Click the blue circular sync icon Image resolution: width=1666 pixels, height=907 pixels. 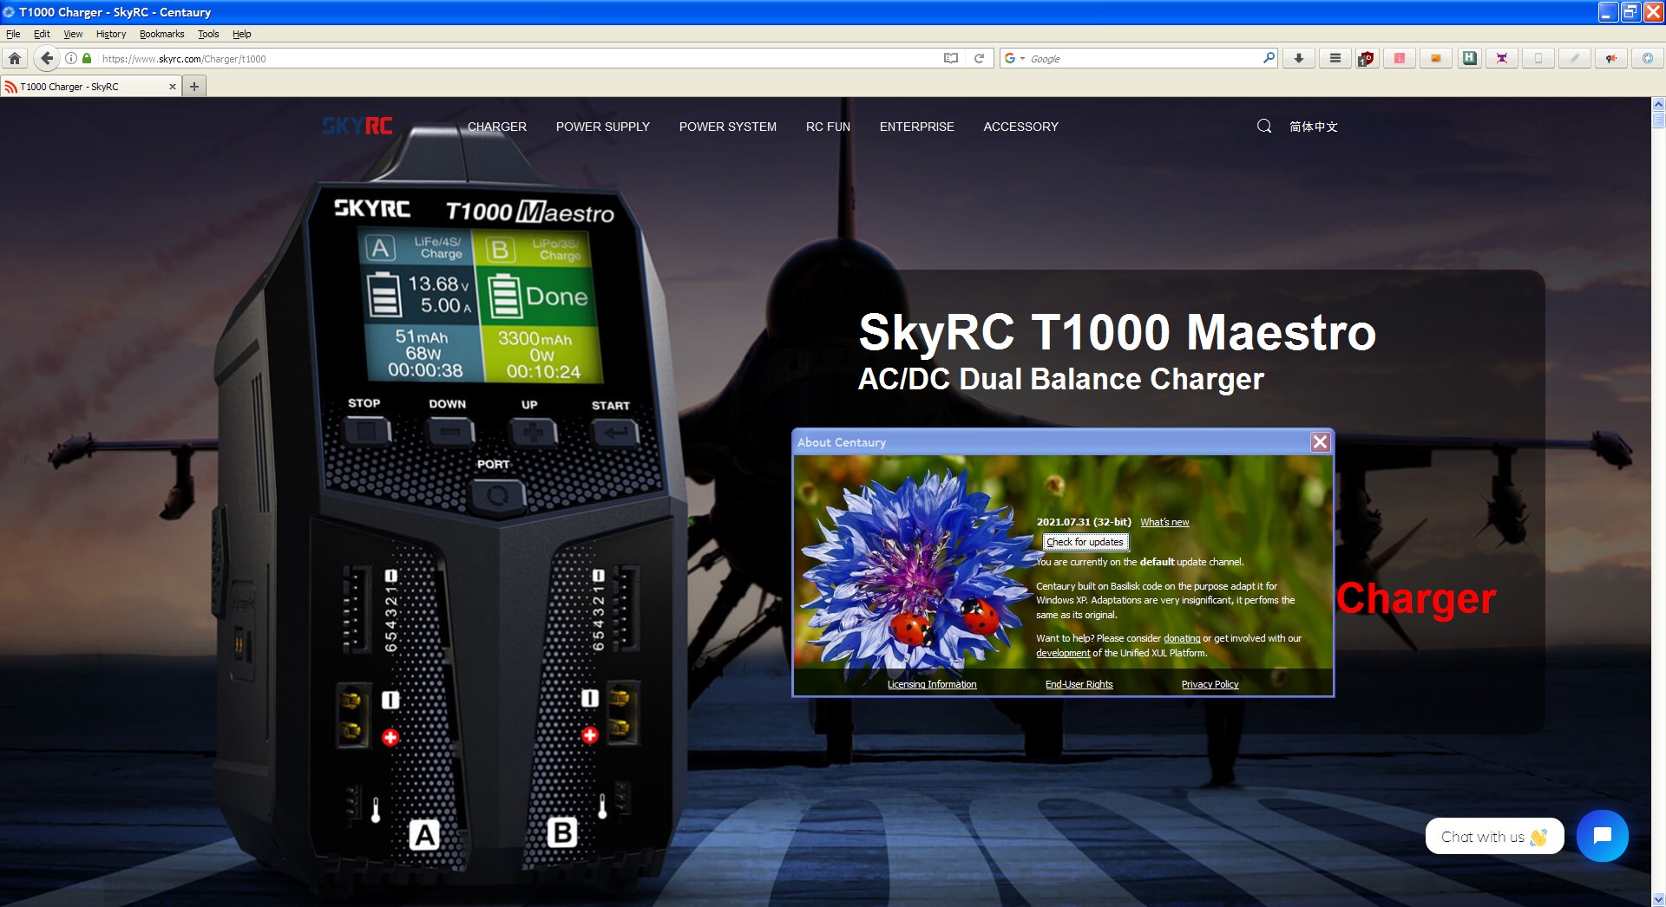[x=1647, y=58]
